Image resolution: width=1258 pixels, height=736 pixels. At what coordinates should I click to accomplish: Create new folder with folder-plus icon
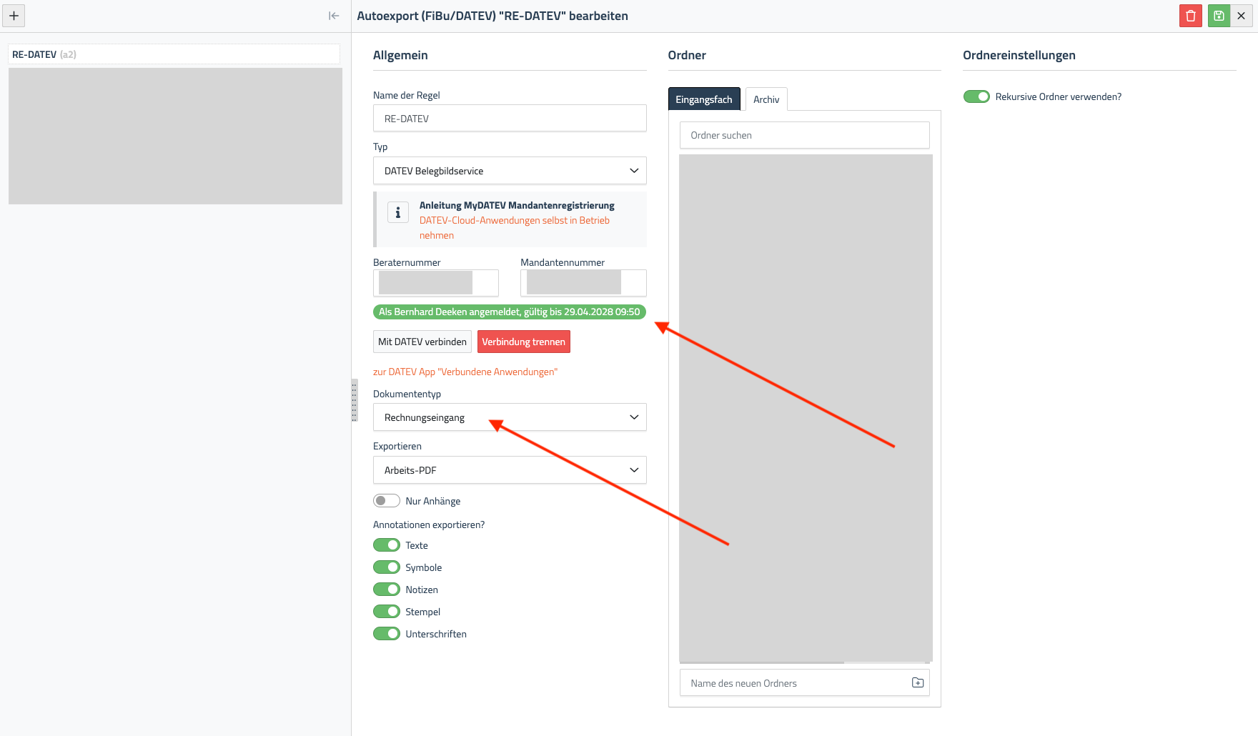coord(918,683)
